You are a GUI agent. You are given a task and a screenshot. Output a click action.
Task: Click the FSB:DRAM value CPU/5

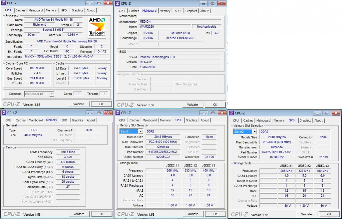coord(68,157)
